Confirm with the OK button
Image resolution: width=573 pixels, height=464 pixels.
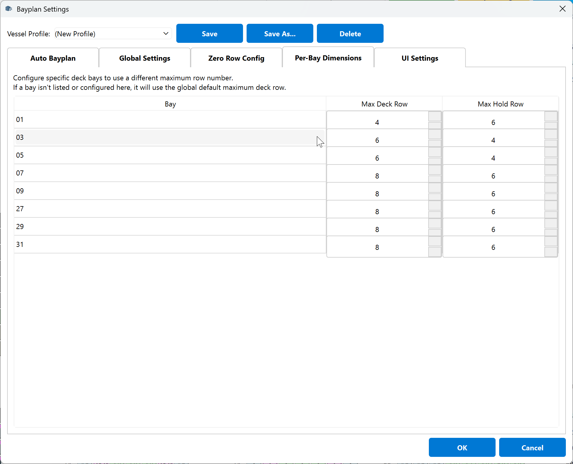pyautogui.click(x=462, y=447)
